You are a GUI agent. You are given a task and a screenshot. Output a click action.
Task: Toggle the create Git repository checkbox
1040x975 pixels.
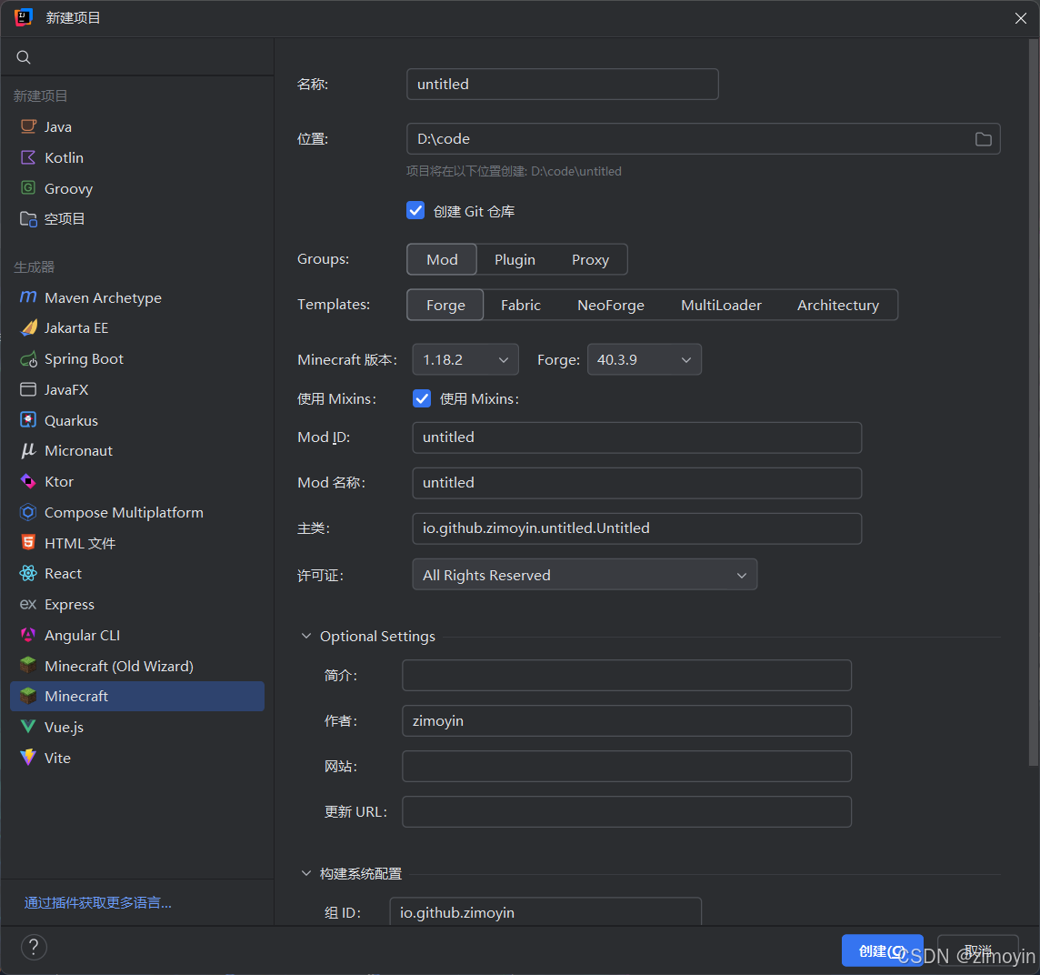[x=415, y=210]
